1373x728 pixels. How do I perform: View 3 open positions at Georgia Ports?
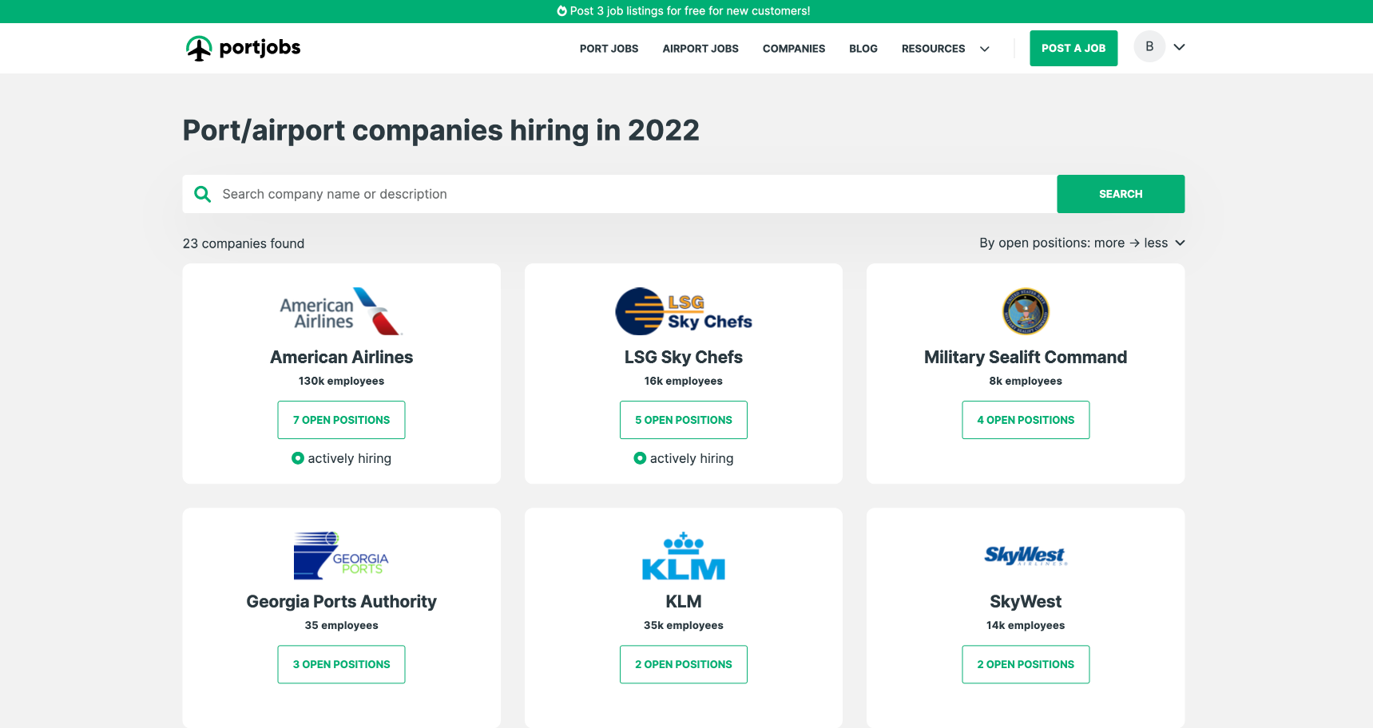point(341,664)
